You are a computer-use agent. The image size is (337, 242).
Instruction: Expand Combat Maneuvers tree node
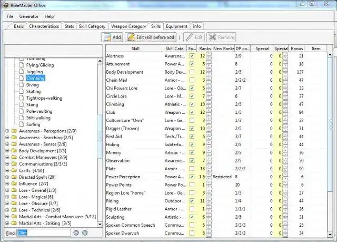pyautogui.click(x=7, y=157)
